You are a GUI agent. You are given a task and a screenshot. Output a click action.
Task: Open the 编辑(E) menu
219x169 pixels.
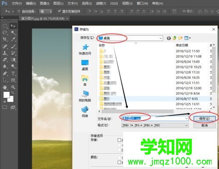tap(31, 4)
